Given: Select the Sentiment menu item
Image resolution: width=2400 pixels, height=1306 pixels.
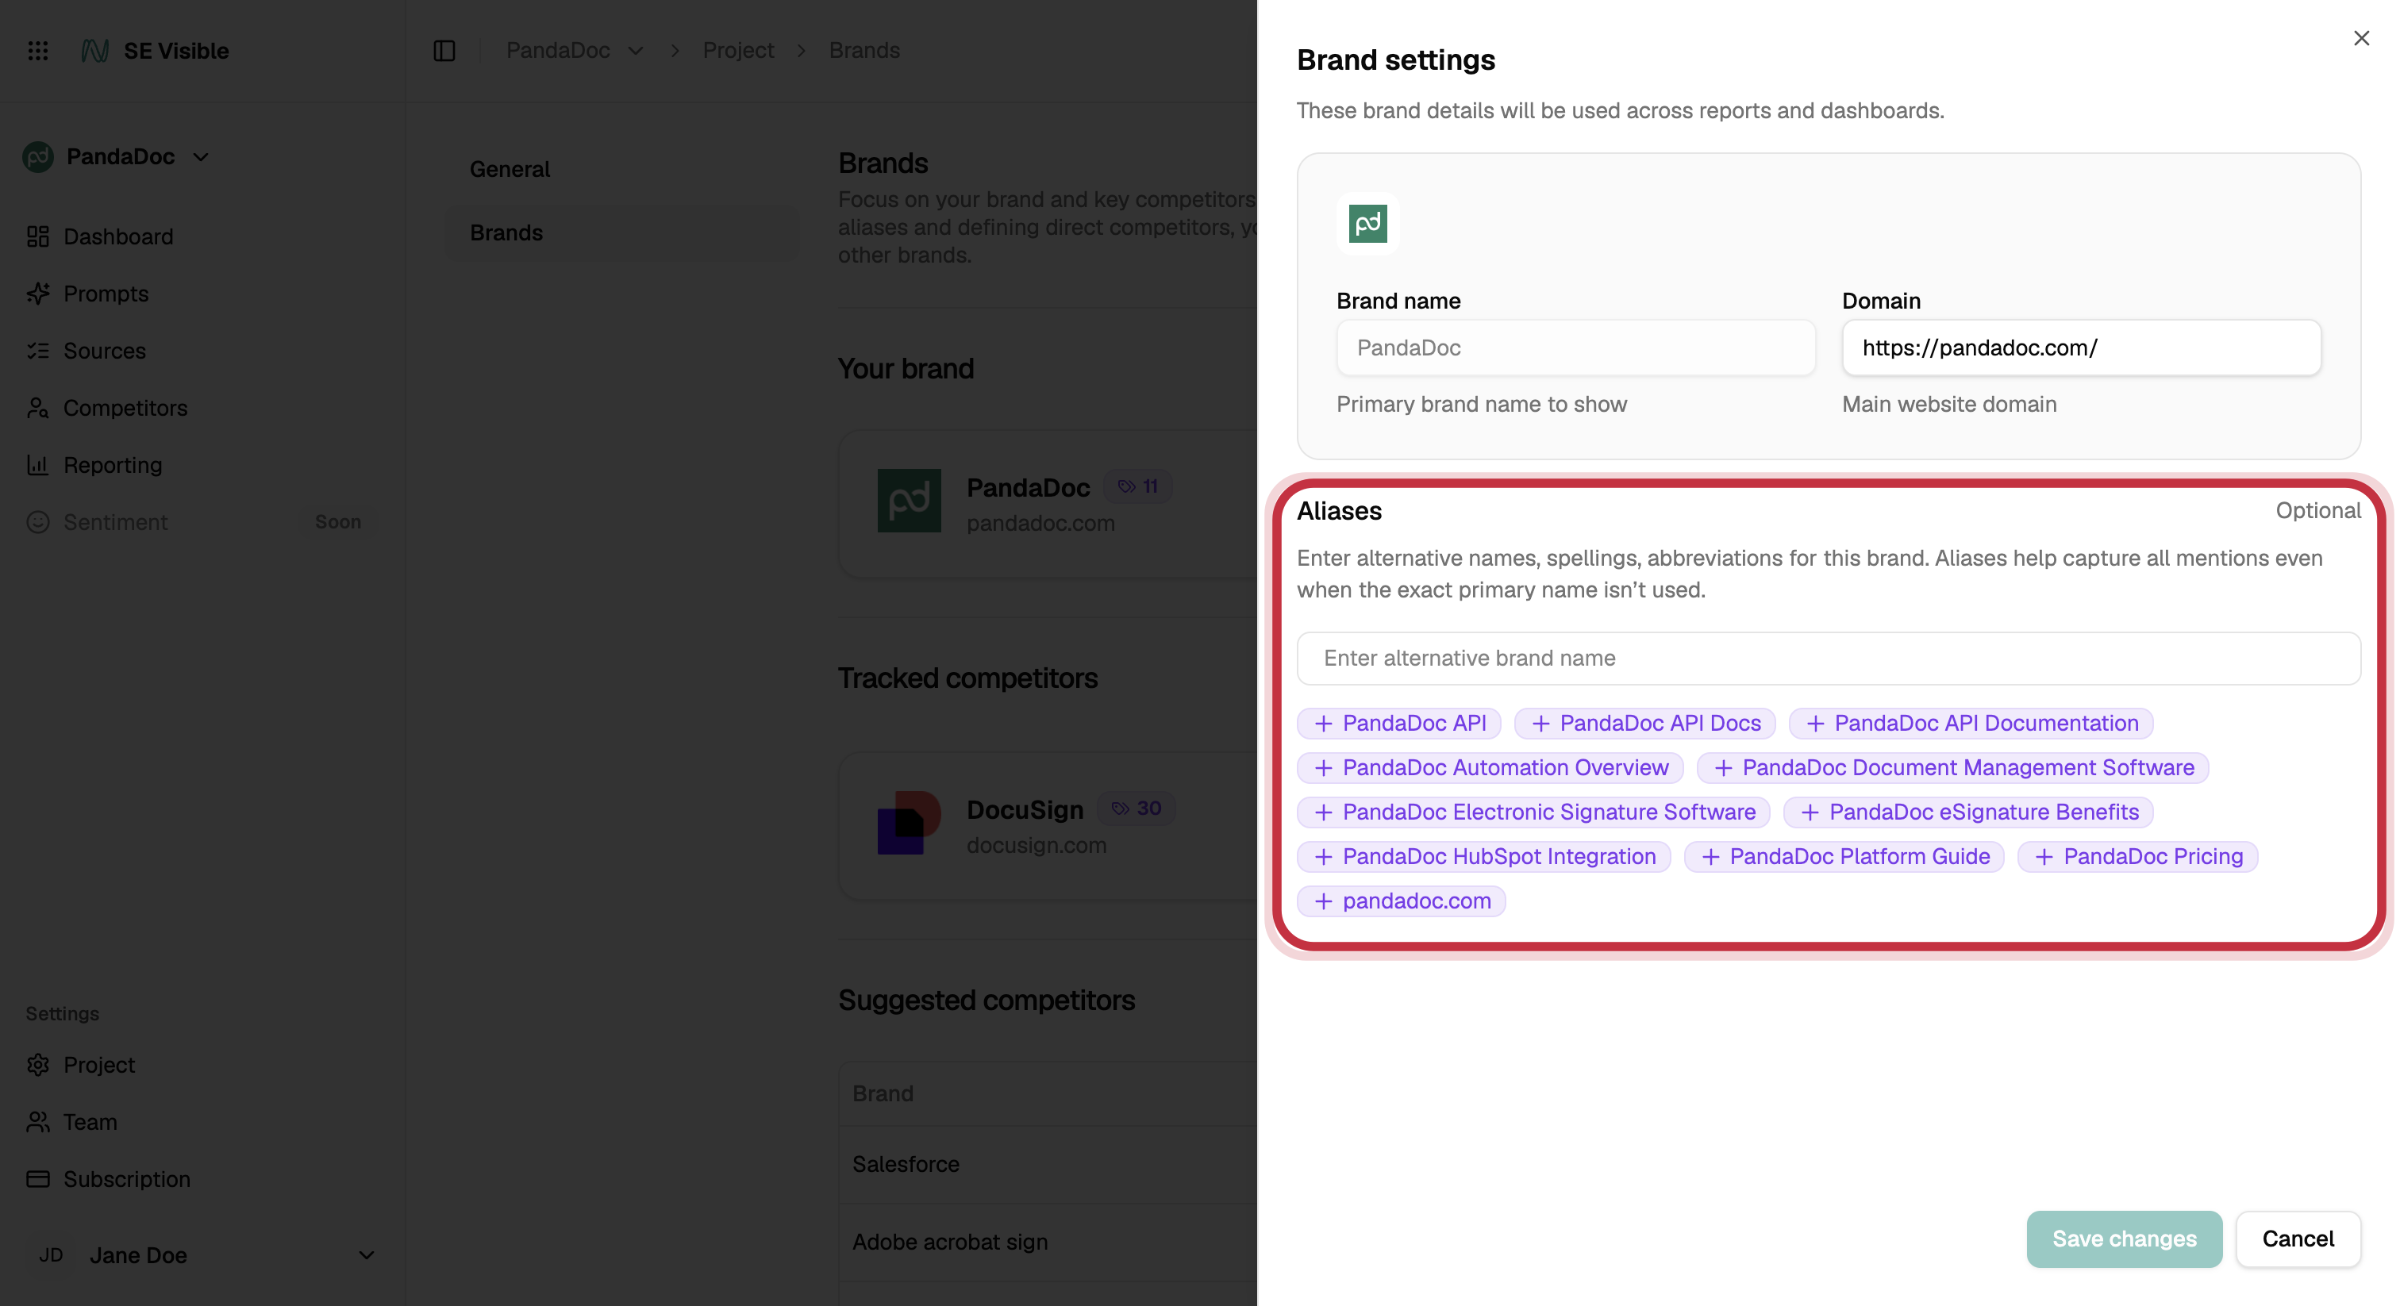Looking at the screenshot, I should [116, 521].
